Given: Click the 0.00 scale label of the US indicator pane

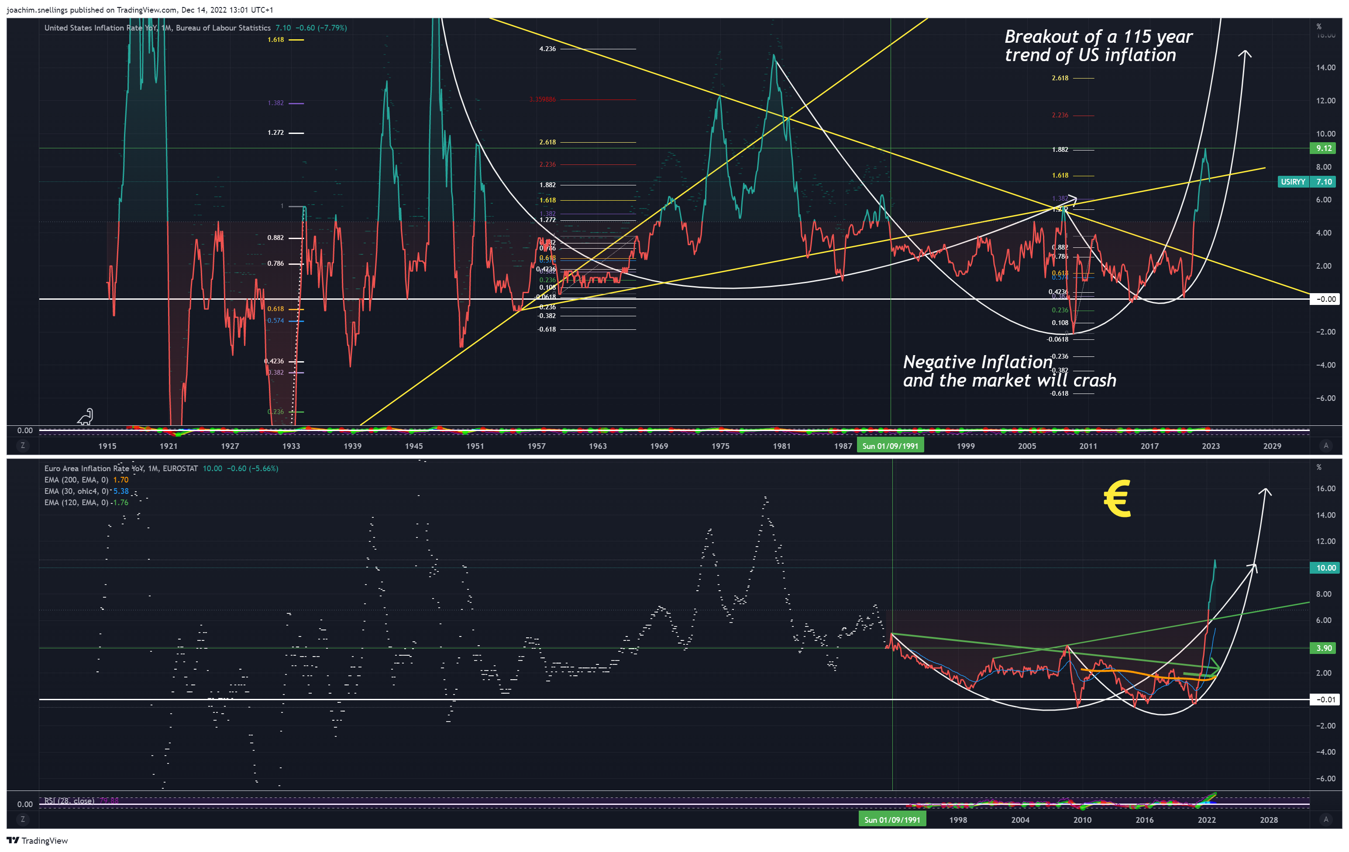Looking at the screenshot, I should (x=24, y=430).
